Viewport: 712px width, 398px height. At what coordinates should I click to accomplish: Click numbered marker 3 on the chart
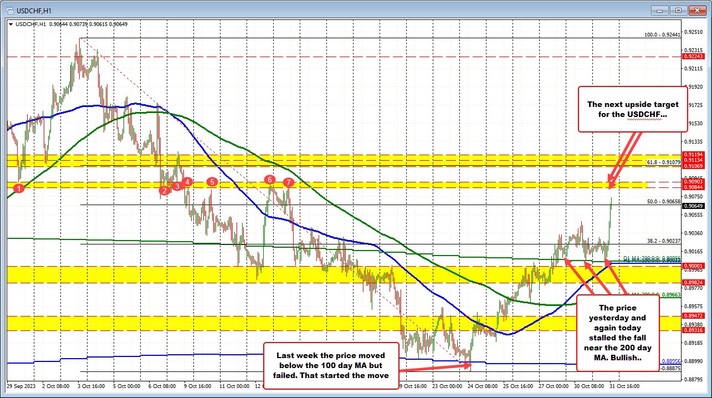pos(176,186)
